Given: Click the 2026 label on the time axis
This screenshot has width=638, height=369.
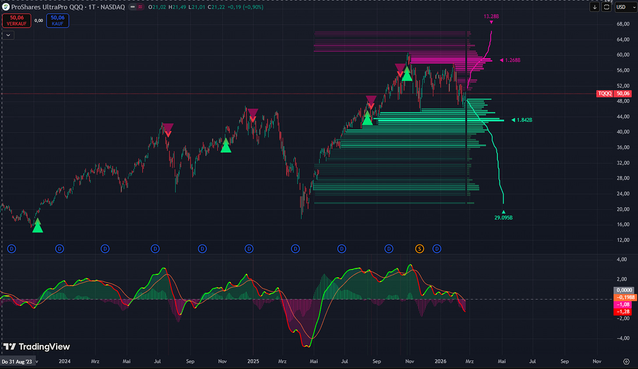Looking at the screenshot, I should point(440,362).
